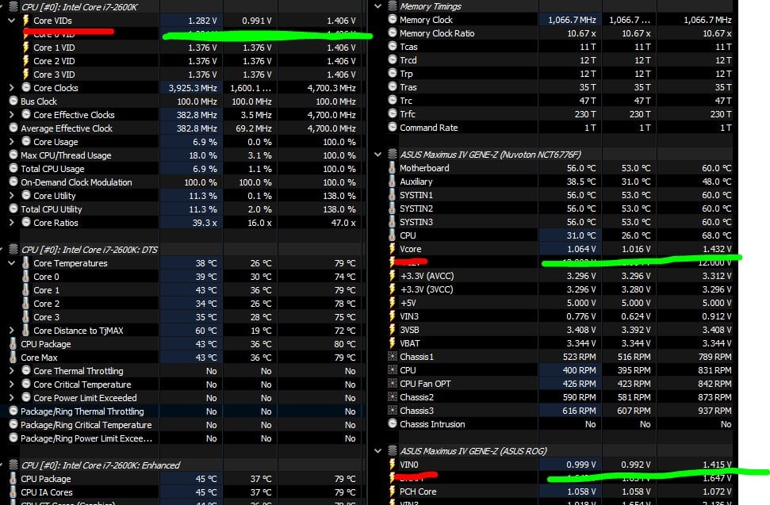Click the Core 3 VID voltage icon
This screenshot has width=770, height=505.
tap(26, 75)
